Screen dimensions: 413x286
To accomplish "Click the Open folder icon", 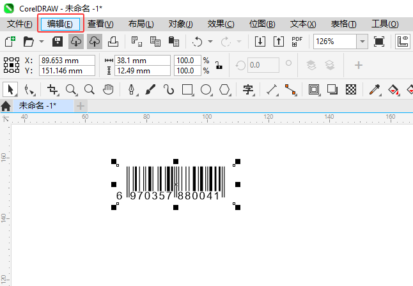I will 28,41.
